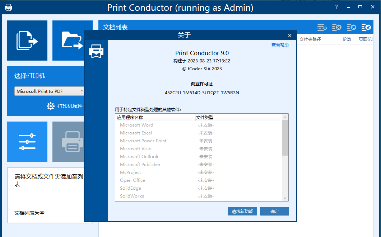
Task: Select the Microsoft Power Point row
Action: [199, 141]
